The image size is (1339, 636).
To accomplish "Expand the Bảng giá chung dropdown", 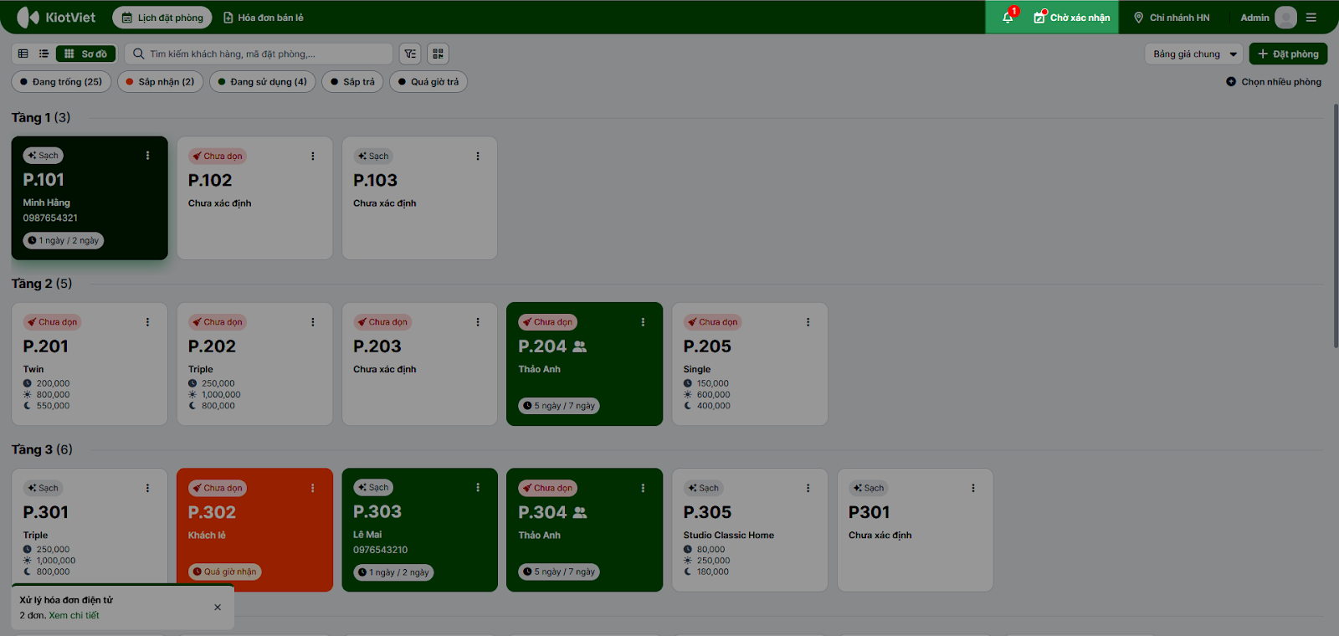I will [1194, 54].
